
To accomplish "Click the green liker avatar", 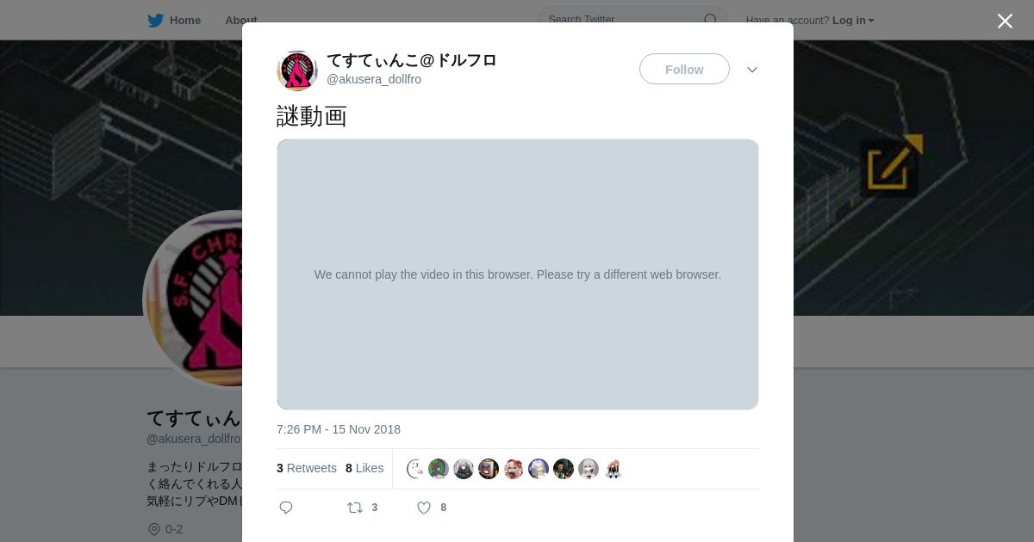I will pyautogui.click(x=439, y=469).
